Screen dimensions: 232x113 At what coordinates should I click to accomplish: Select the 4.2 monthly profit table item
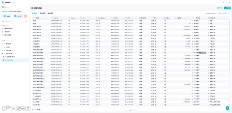[x=15, y=60]
